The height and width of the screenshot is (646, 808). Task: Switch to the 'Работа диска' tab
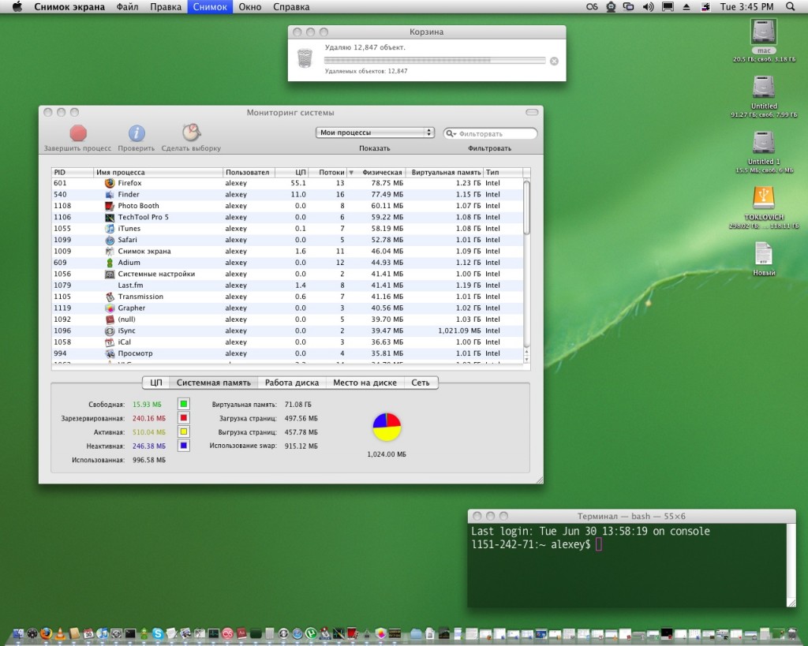click(x=291, y=383)
